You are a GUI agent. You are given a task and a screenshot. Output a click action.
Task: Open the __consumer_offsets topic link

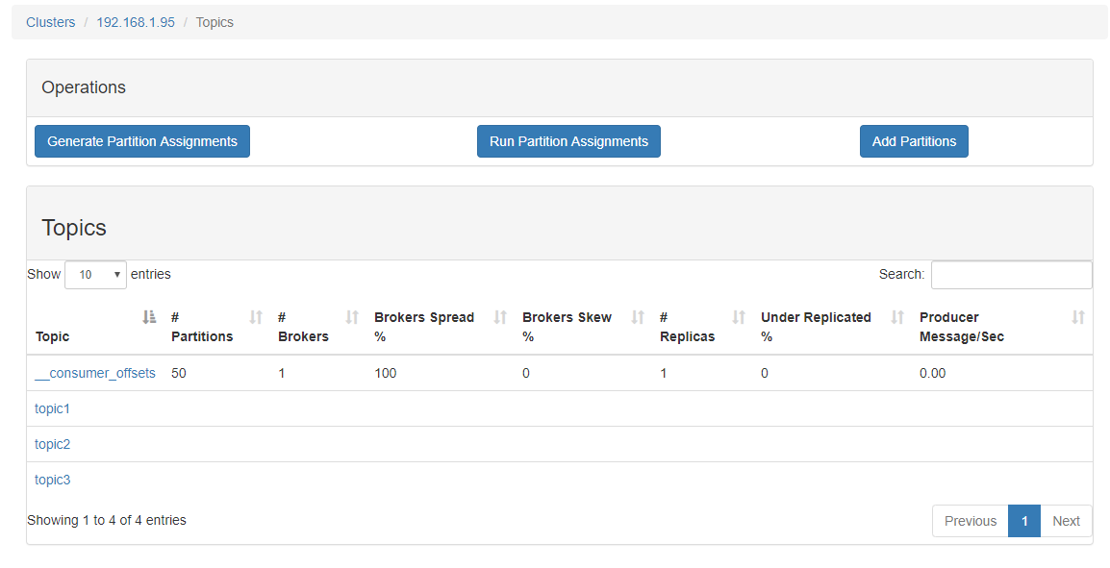pos(95,373)
